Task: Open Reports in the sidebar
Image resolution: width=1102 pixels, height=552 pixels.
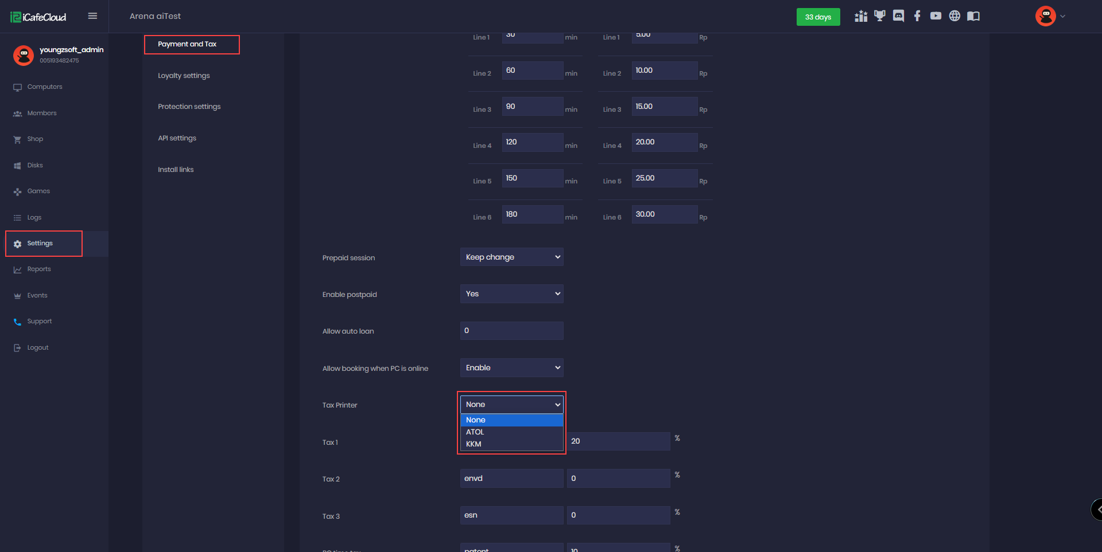Action: pyautogui.click(x=39, y=269)
